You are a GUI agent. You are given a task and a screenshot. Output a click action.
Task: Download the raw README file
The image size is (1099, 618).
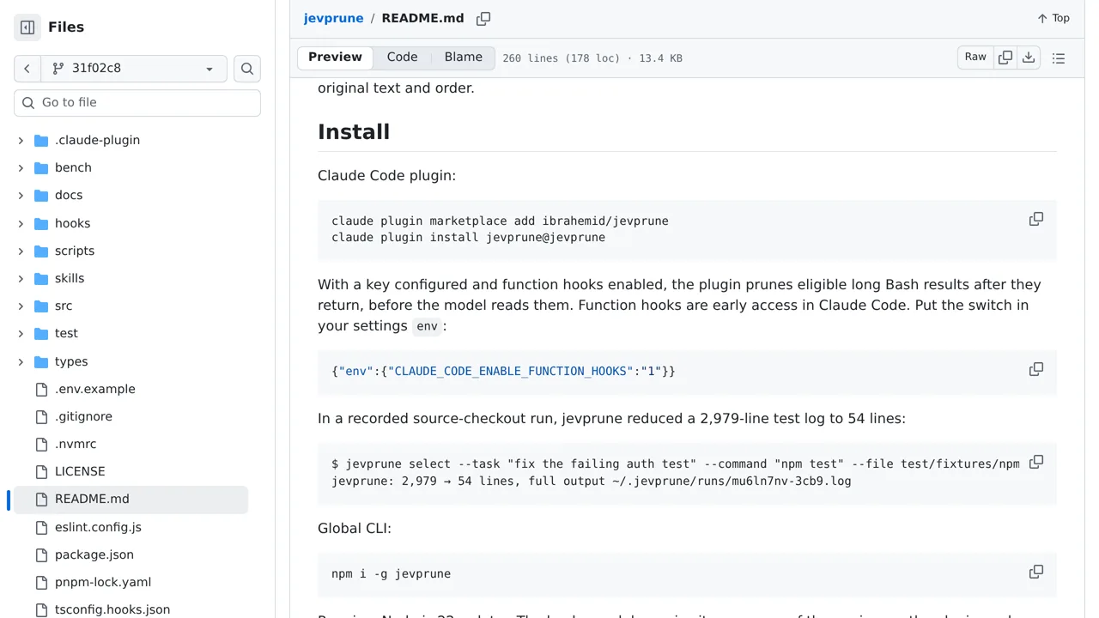pyautogui.click(x=1029, y=58)
